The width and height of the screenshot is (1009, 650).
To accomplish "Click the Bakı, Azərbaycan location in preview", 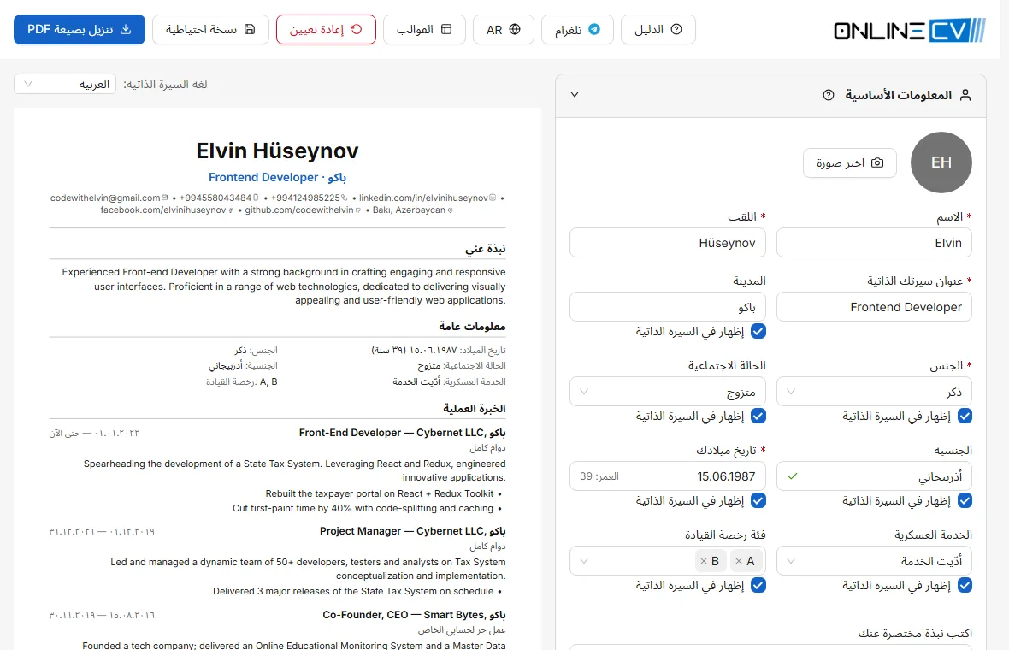I will (410, 210).
